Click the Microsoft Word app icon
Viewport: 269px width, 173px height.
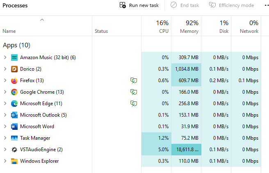coord(14,127)
